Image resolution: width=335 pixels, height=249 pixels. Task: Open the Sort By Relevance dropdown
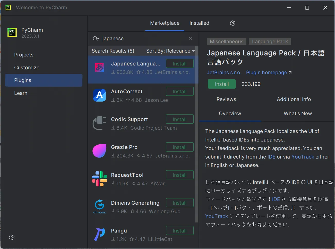170,51
